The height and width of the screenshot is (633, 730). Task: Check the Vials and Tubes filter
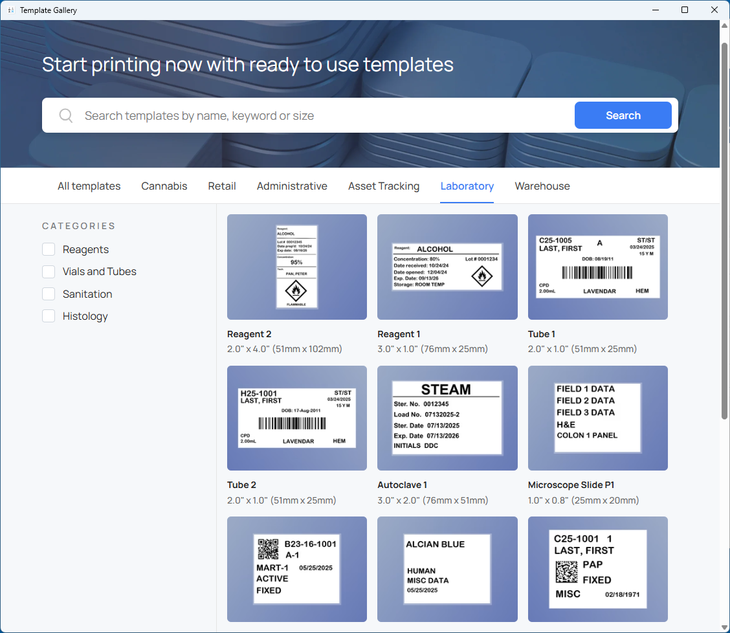coord(49,272)
